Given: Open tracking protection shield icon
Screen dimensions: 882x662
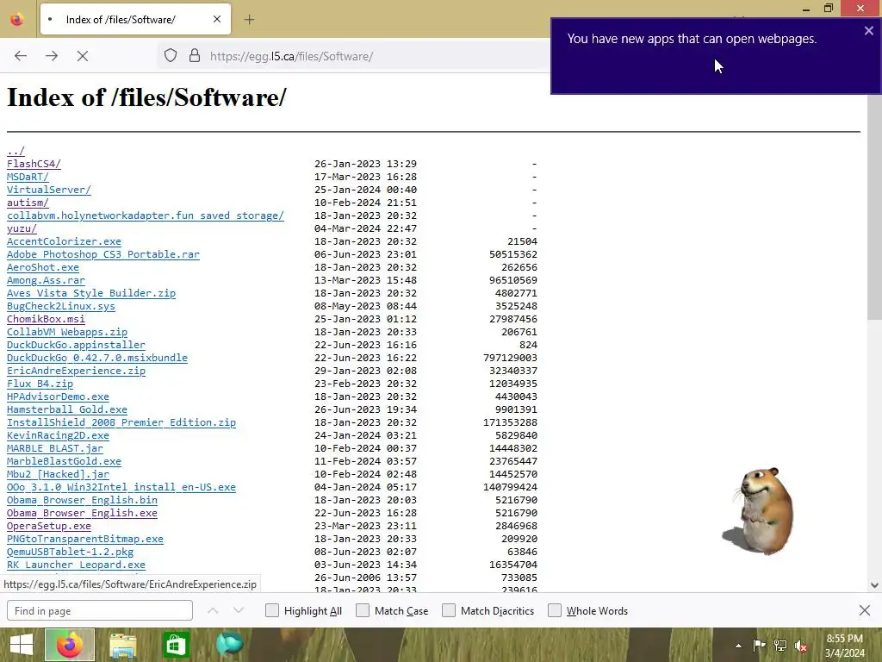Looking at the screenshot, I should 171,56.
